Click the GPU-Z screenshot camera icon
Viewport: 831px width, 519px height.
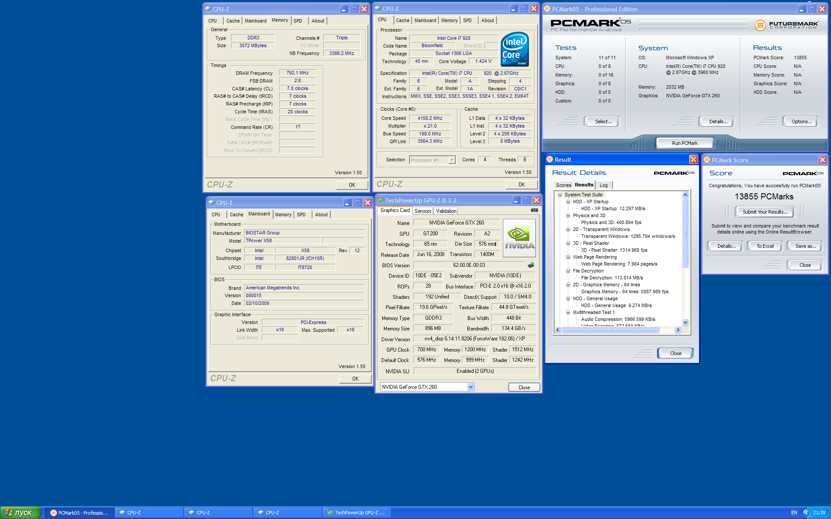535,210
